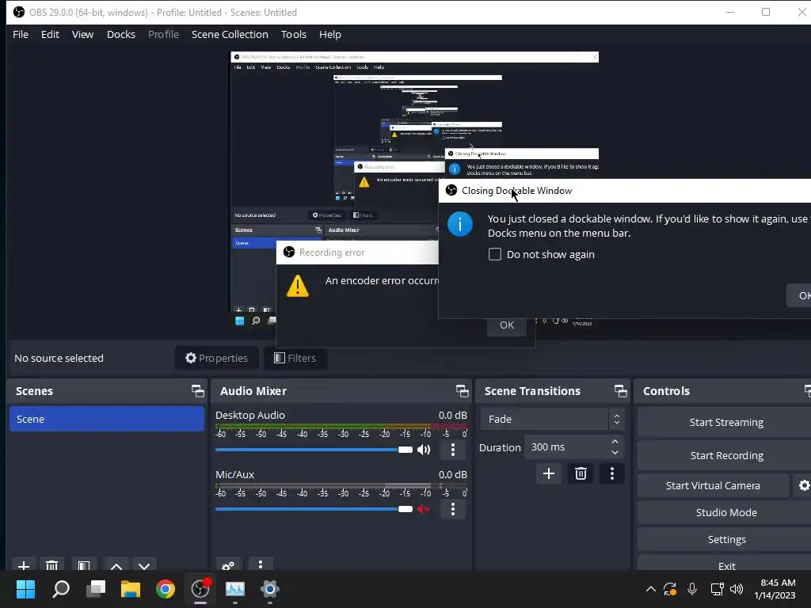Remove selected scene with trash icon
The image size is (811, 608).
pos(51,564)
